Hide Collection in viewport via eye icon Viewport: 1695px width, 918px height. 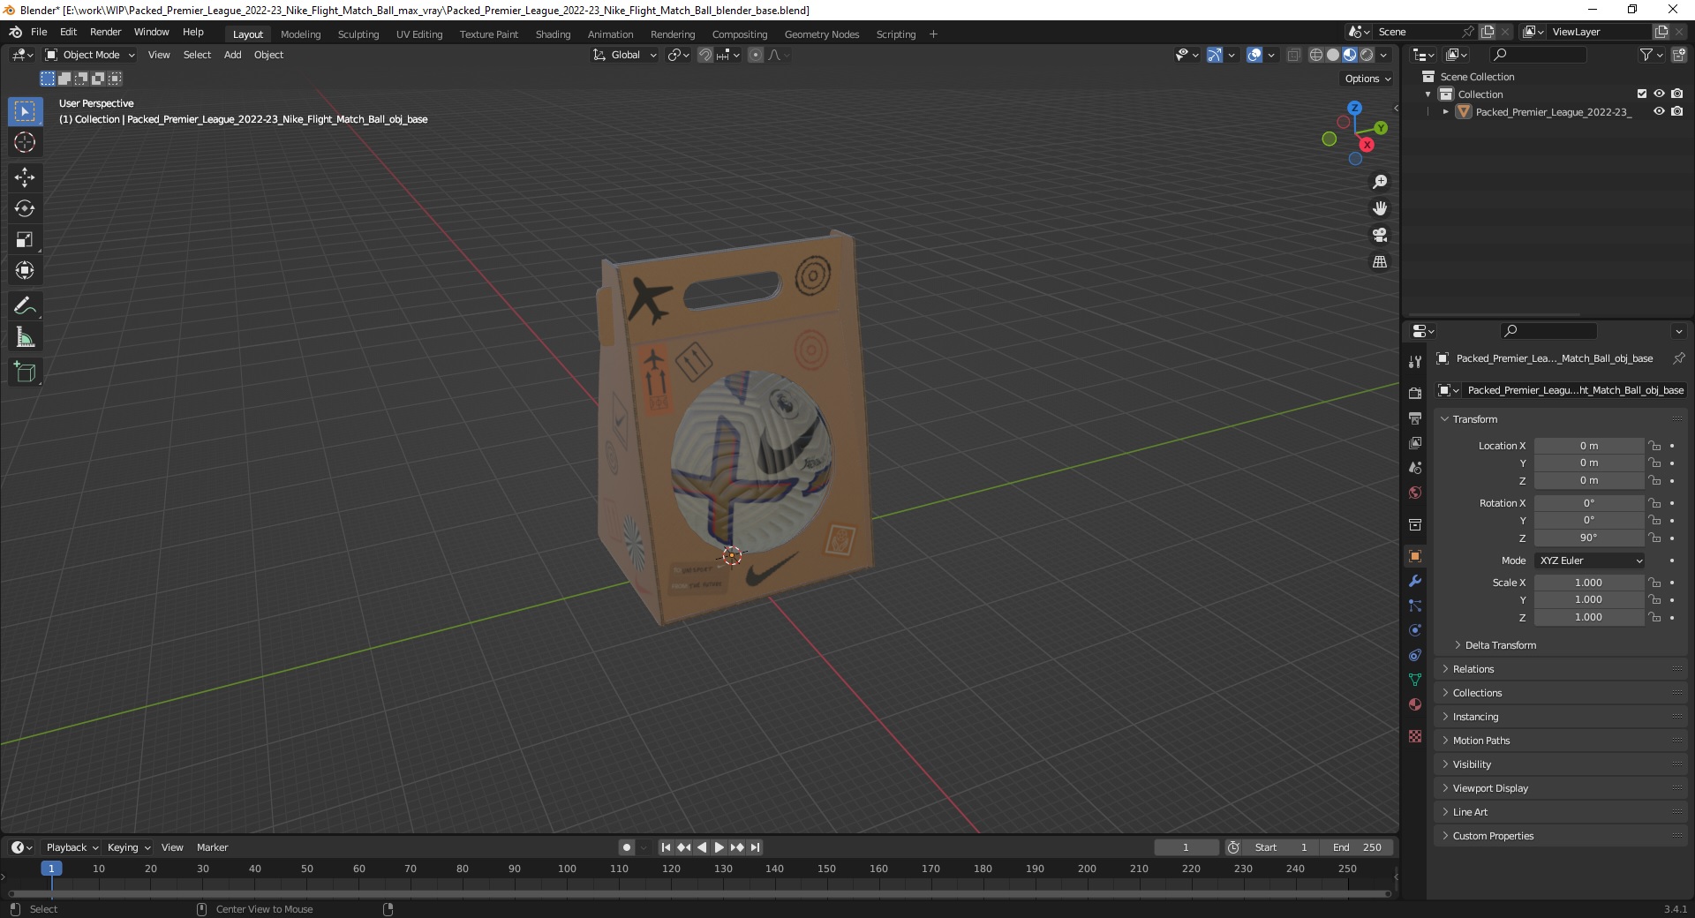coord(1659,94)
